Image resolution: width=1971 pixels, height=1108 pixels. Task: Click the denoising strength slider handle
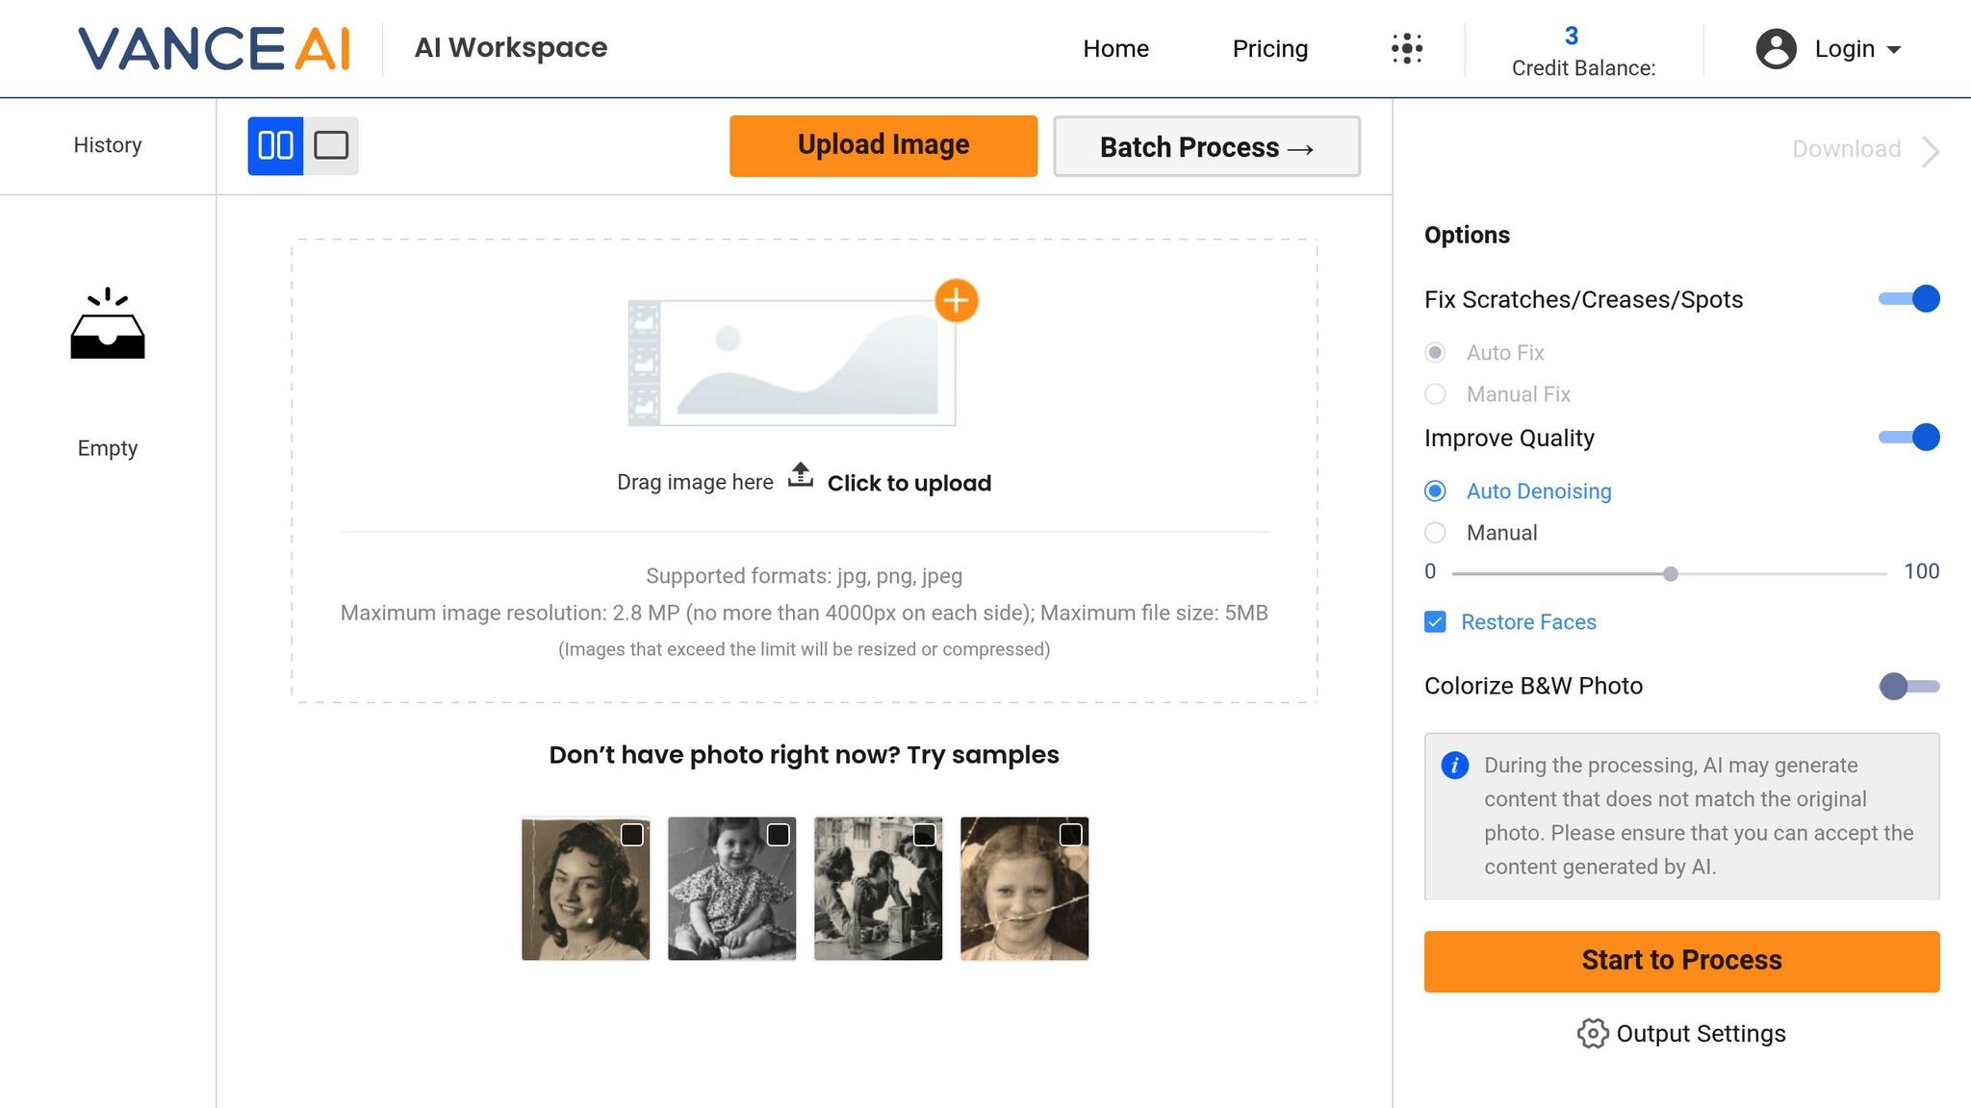click(x=1671, y=574)
